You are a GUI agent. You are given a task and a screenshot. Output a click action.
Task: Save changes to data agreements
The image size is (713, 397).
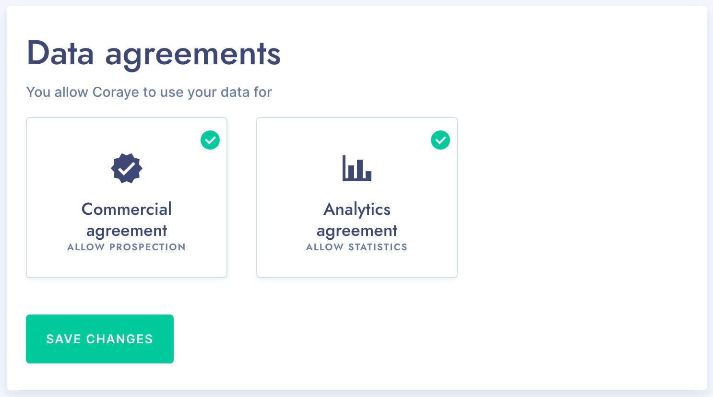pyautogui.click(x=100, y=339)
